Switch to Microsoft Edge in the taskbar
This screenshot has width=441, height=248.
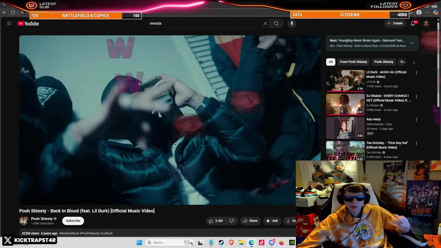point(252,242)
